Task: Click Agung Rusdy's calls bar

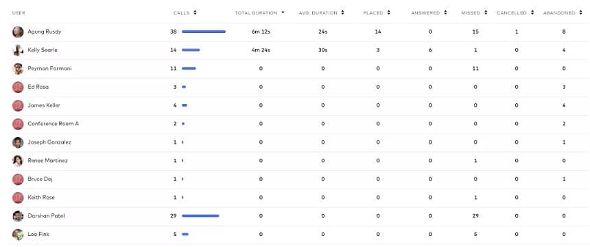Action: [x=204, y=31]
